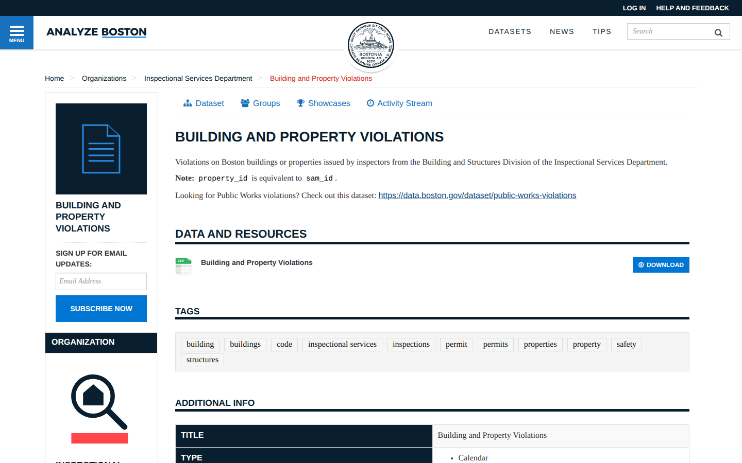Viewport: 742px width, 463px height.
Task: Select the 'permit' tag
Action: coord(457,345)
